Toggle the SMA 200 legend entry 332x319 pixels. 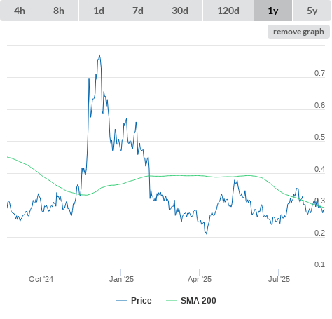198,301
